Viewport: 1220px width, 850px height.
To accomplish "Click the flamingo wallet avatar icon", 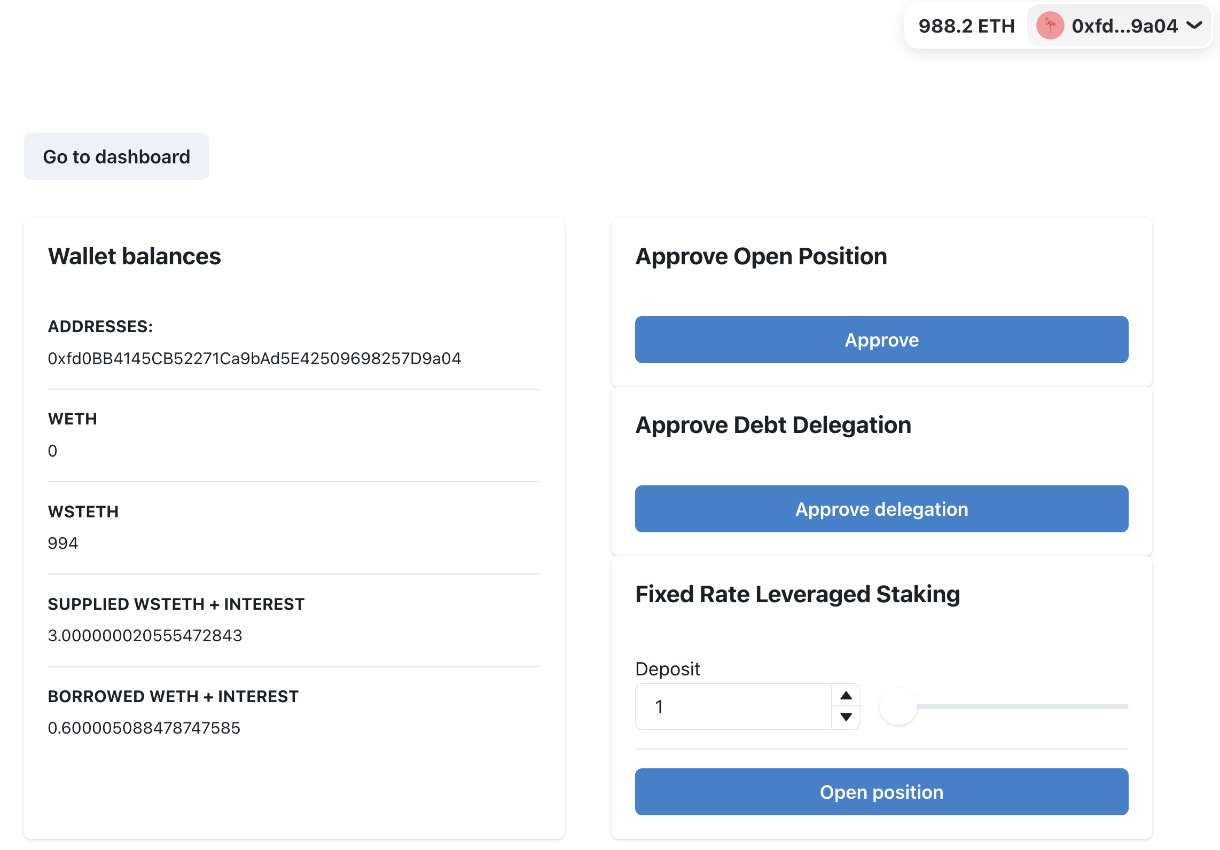I will coord(1050,26).
